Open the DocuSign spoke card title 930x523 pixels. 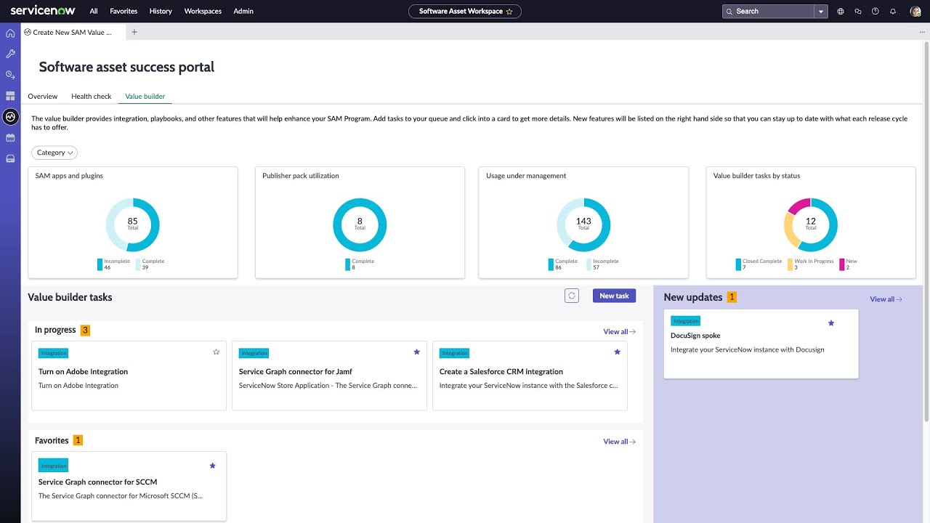coord(695,336)
